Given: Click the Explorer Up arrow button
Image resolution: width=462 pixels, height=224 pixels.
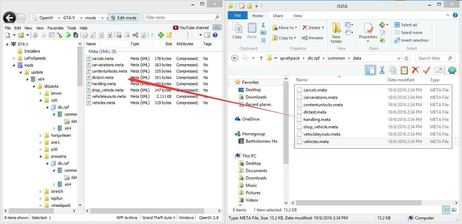Looking at the screenshot, I should 261,58.
